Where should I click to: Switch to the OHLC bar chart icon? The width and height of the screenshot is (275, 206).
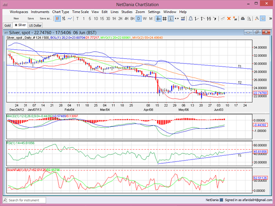pyautogui.click(x=64, y=18)
